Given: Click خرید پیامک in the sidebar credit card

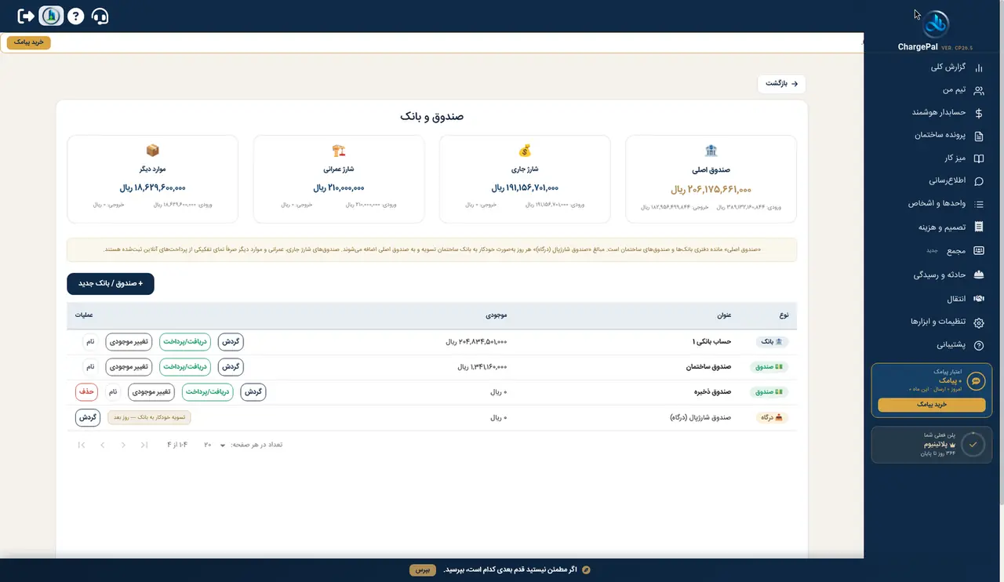Looking at the screenshot, I should (x=932, y=405).
